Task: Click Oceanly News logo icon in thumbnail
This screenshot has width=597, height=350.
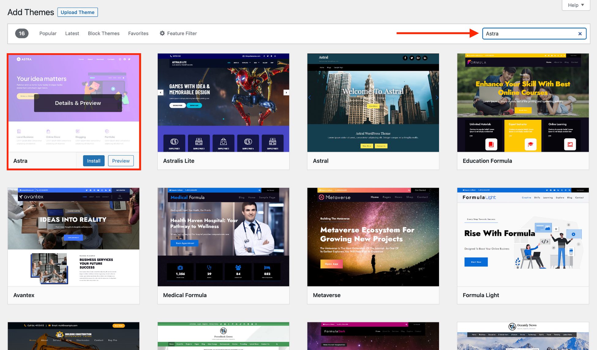Action: click(512, 327)
